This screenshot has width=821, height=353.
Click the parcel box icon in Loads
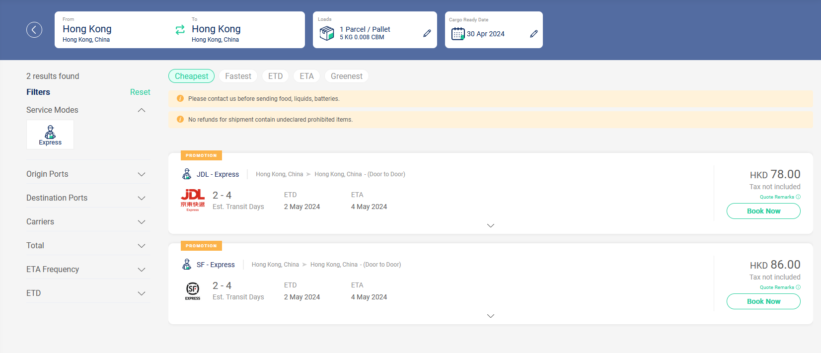pos(327,33)
